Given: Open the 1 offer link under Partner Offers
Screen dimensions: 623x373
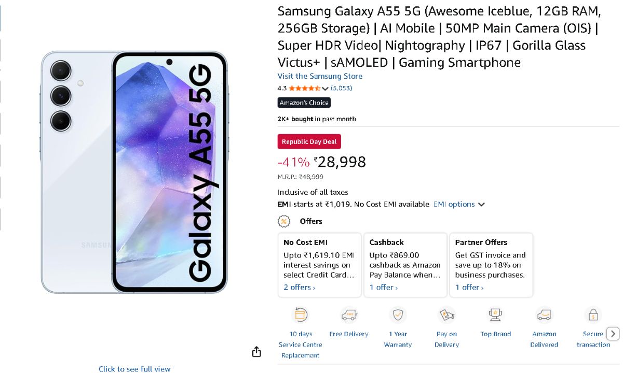Looking at the screenshot, I should coord(469,287).
